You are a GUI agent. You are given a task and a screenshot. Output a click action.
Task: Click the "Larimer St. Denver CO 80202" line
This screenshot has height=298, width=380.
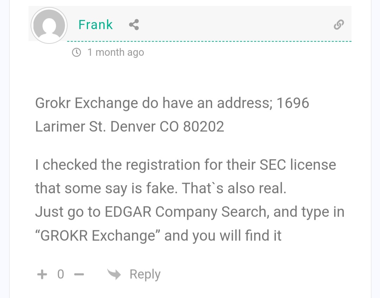(129, 127)
